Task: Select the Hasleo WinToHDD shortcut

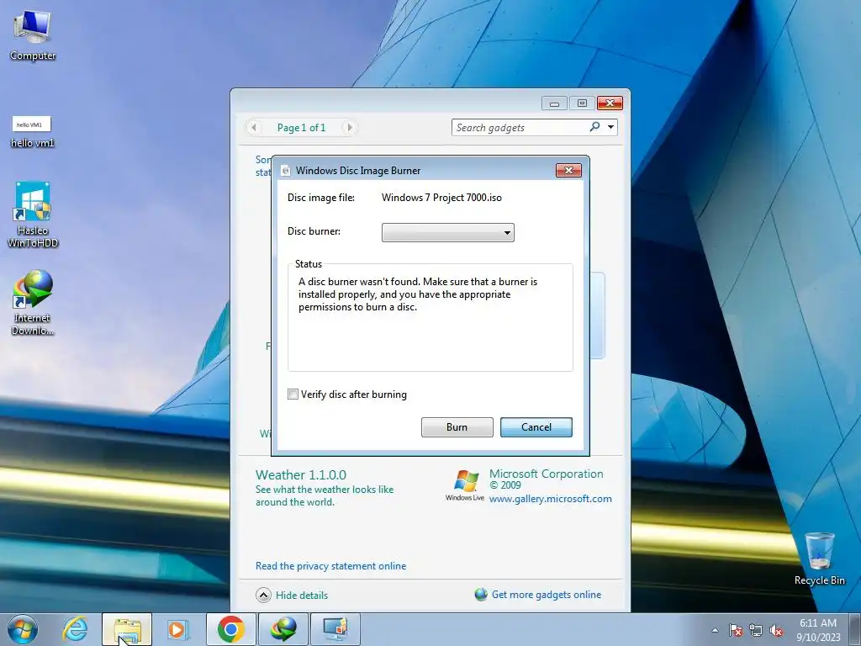Action: pos(33,215)
